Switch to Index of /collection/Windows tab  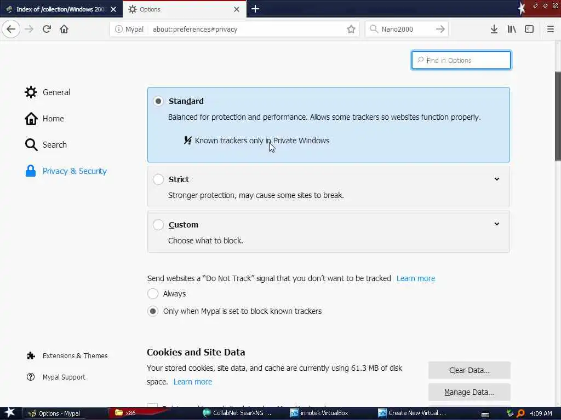61,9
